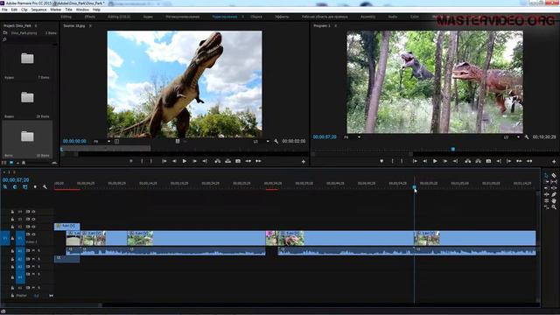The image size is (560, 315).
Task: Toggle Snap in the timeline
Action: (15, 186)
